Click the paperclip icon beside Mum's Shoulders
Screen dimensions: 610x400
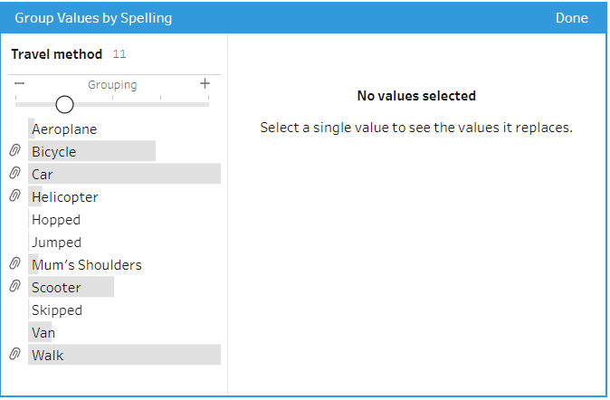coord(14,264)
